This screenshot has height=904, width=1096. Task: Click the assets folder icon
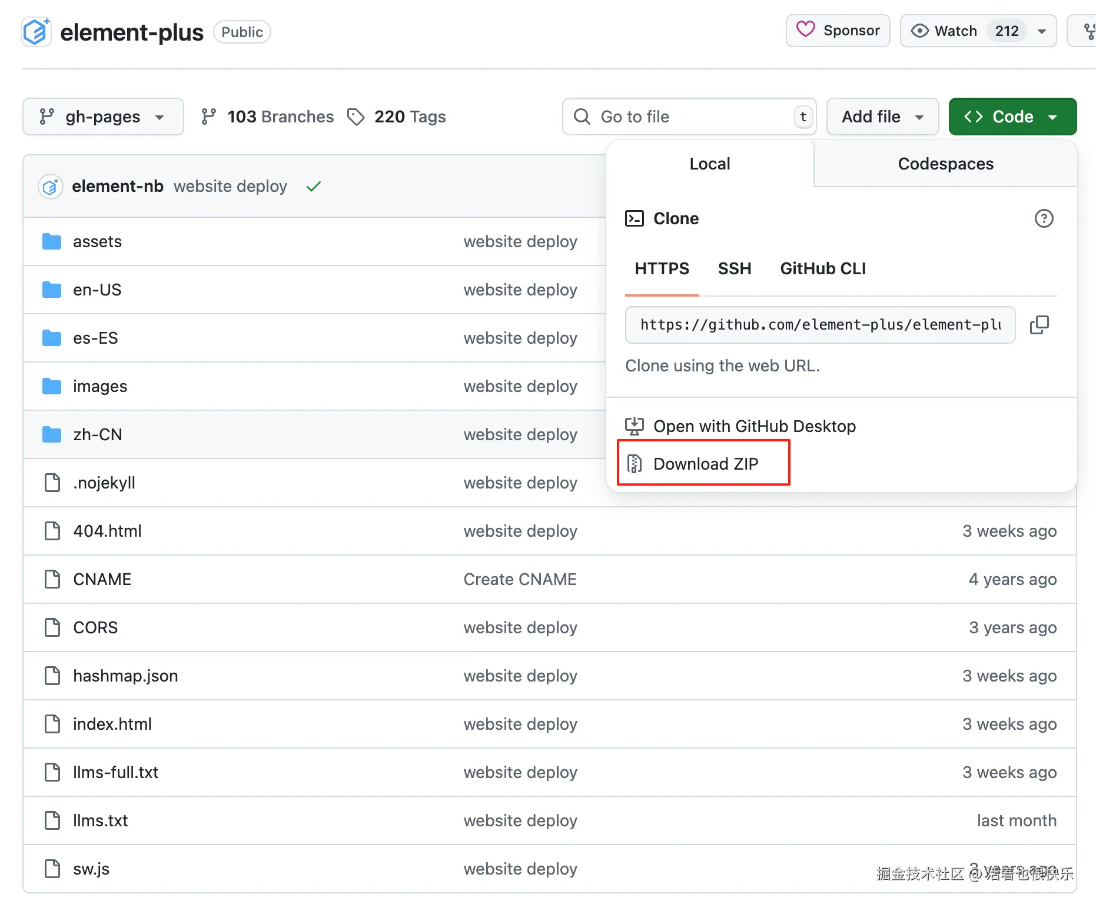tap(52, 241)
